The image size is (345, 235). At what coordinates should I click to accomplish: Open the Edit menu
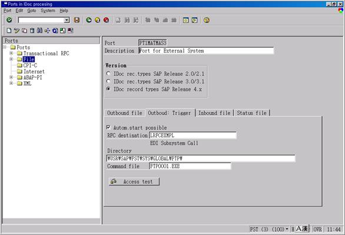[19, 11]
